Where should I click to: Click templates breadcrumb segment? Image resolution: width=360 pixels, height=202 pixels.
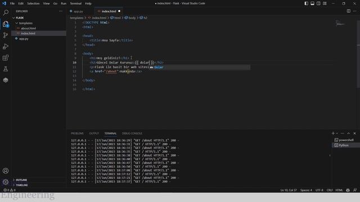(76, 17)
